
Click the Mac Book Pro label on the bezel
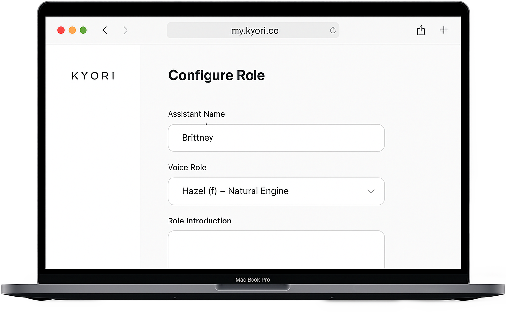253,280
